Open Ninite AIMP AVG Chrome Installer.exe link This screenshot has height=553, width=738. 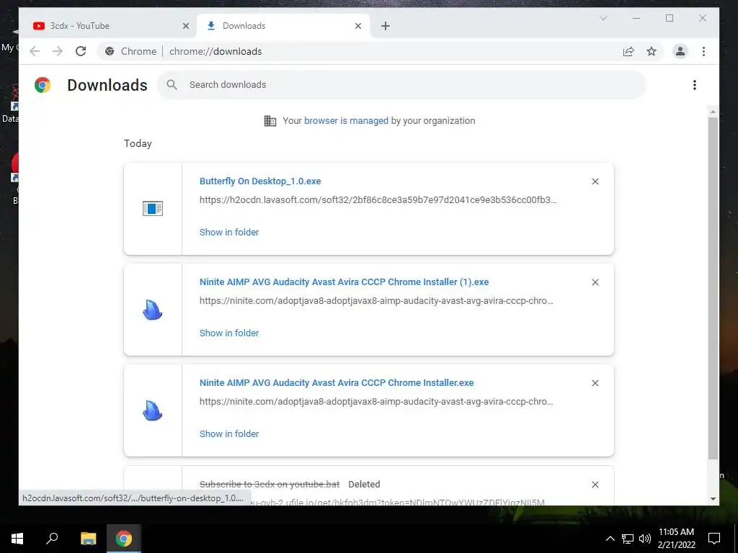pyautogui.click(x=337, y=383)
